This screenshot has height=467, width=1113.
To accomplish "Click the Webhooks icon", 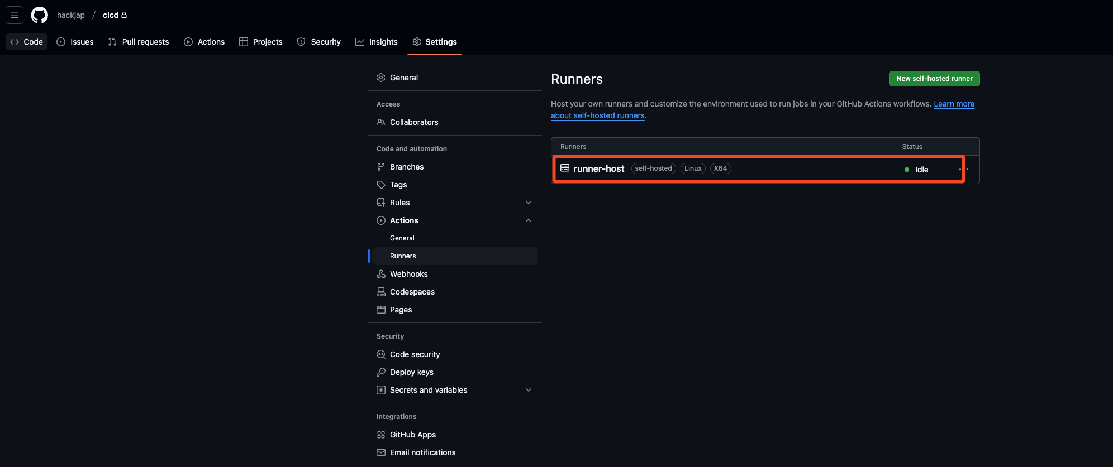I will [381, 274].
